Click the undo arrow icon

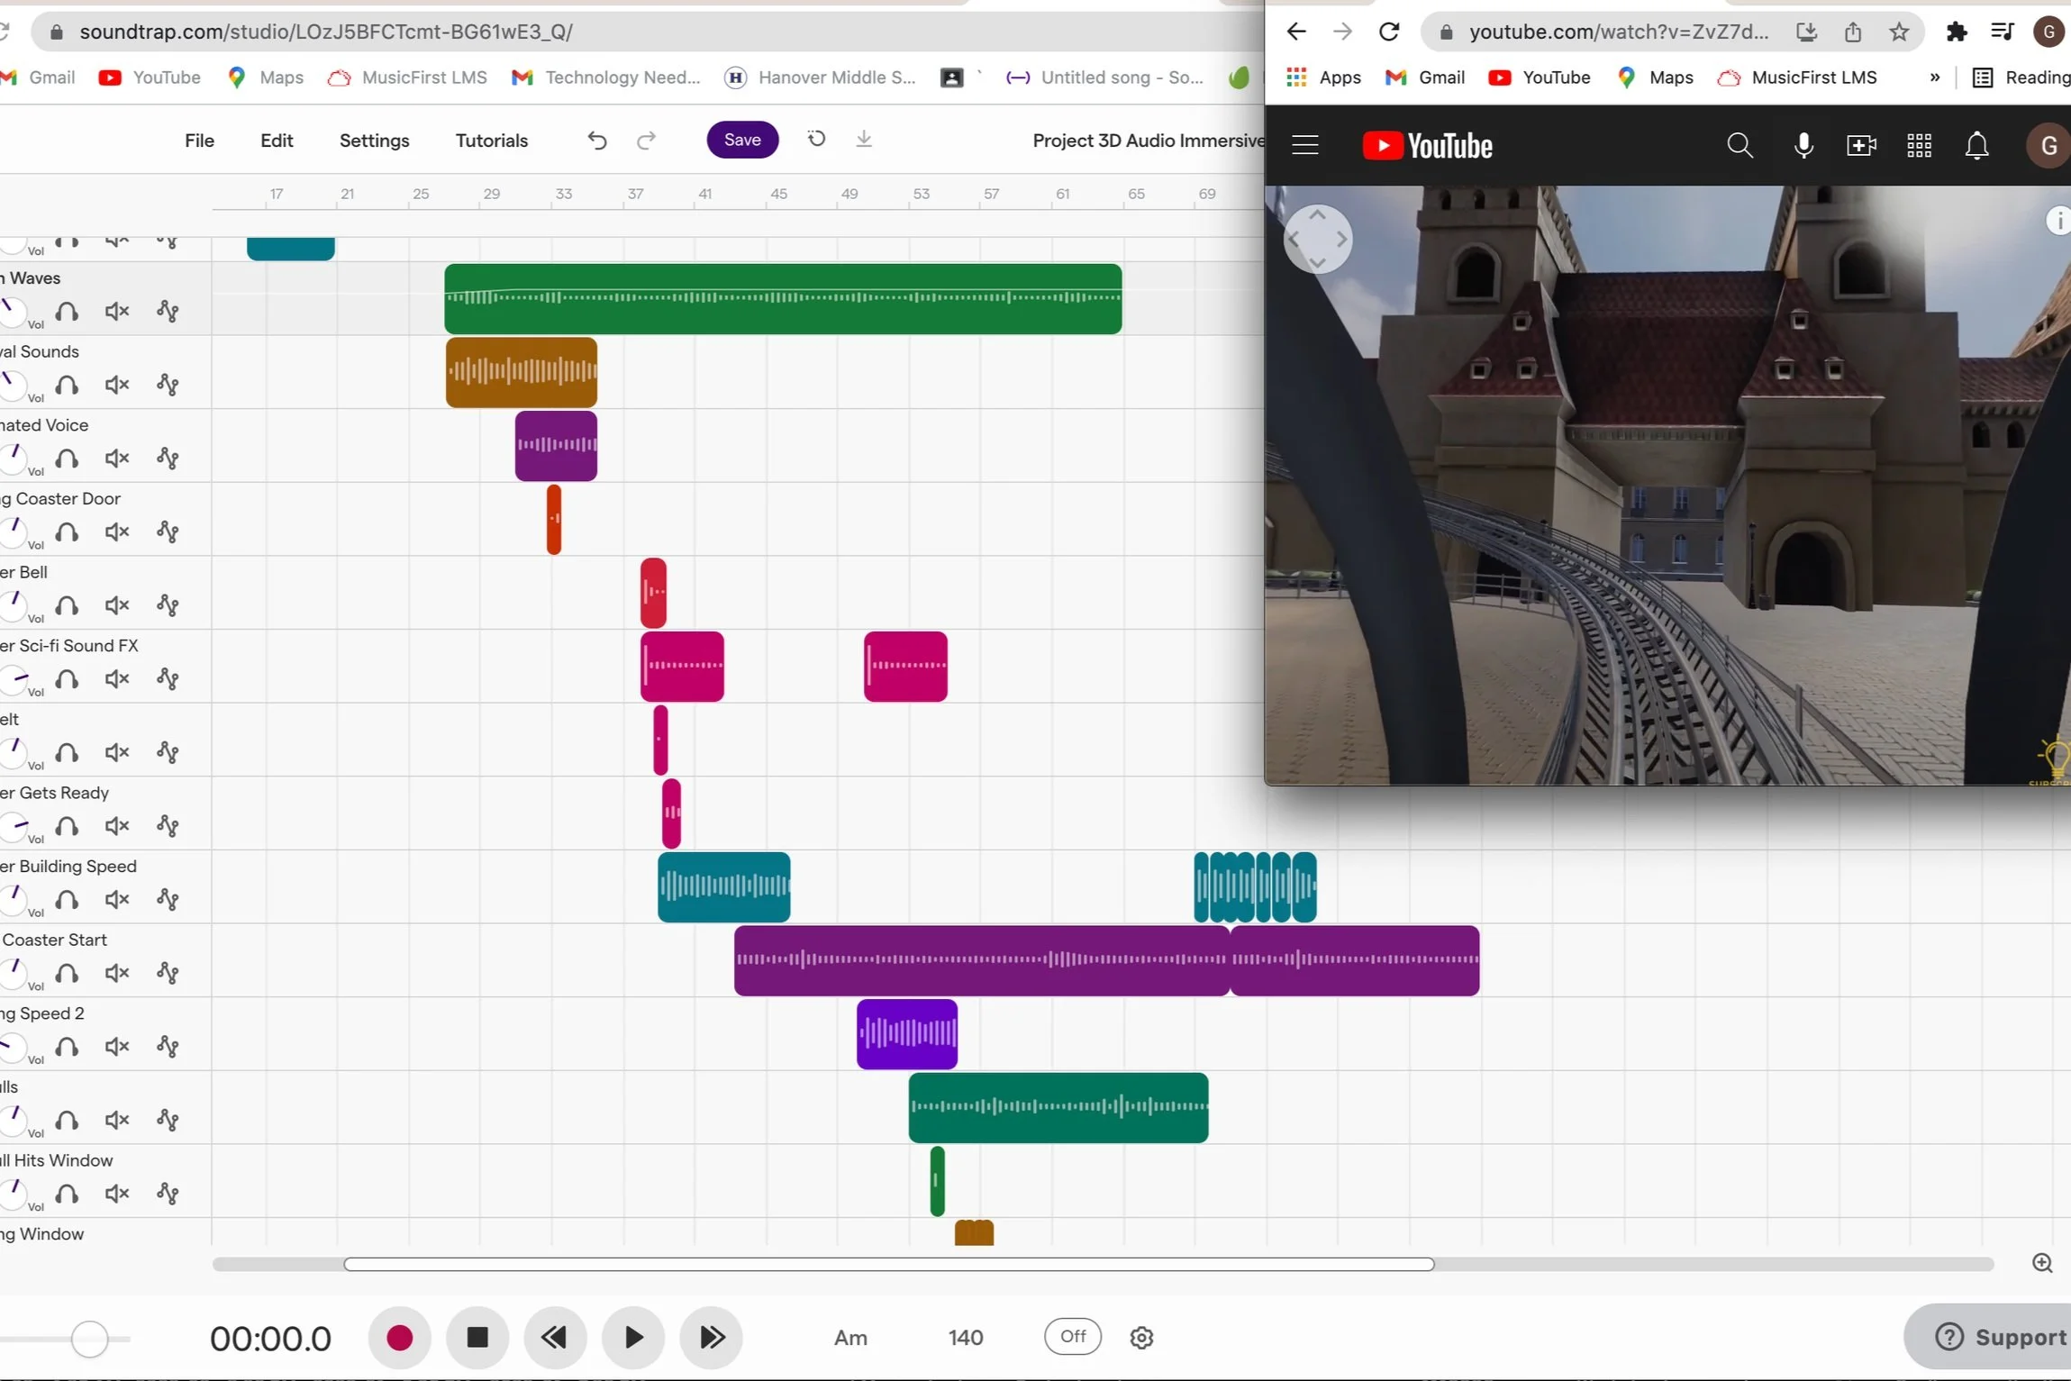click(596, 141)
